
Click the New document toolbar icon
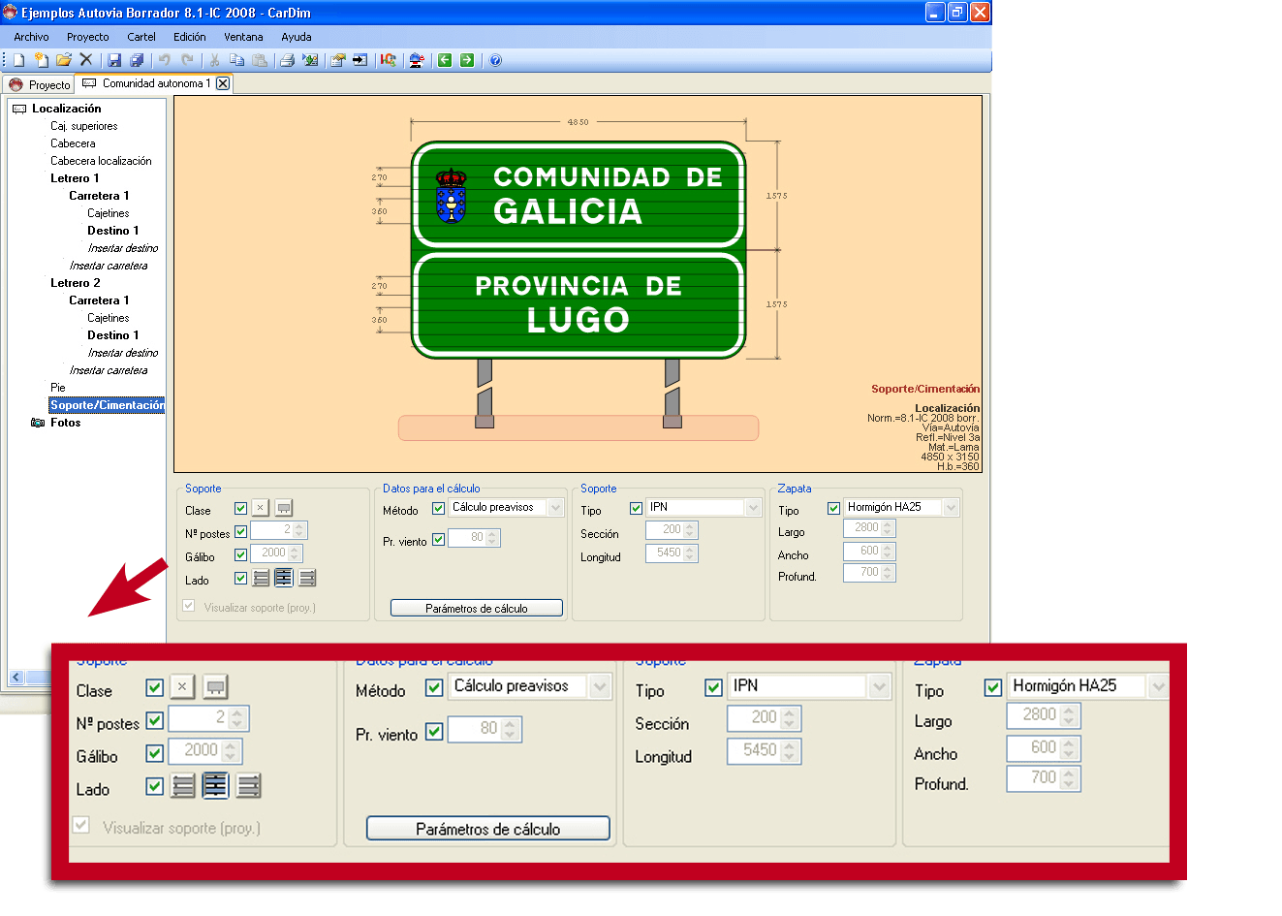(18, 60)
